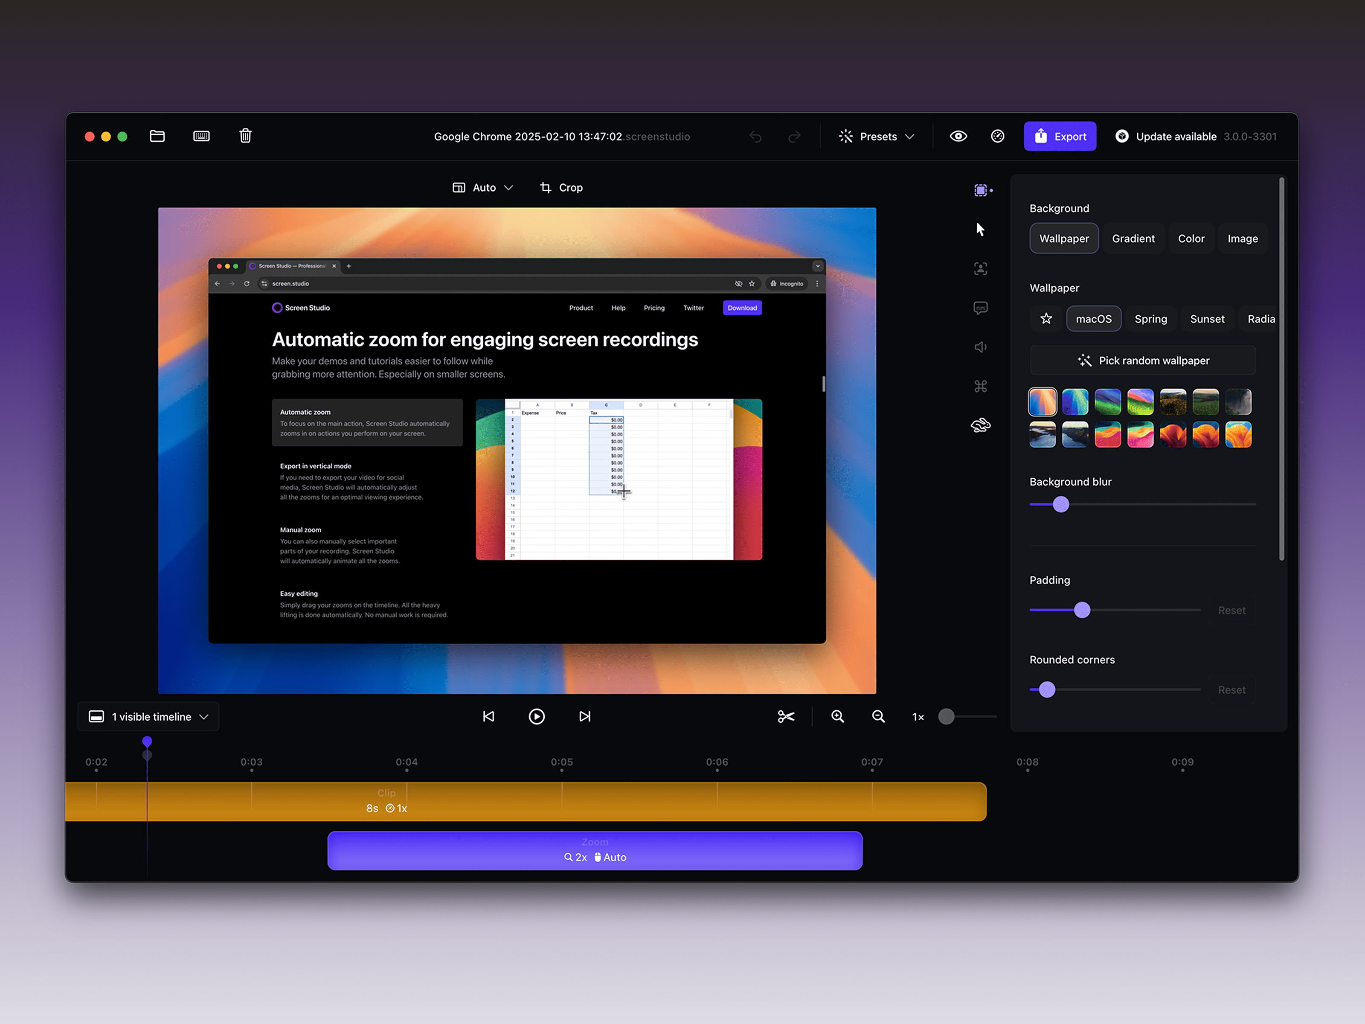This screenshot has height=1024, width=1365.
Task: Zoom in the timeline
Action: (837, 717)
